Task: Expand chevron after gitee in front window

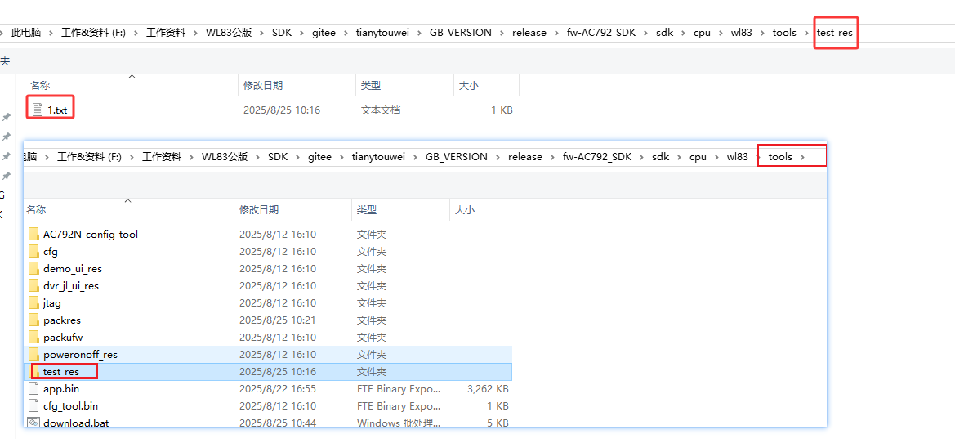Action: [341, 157]
